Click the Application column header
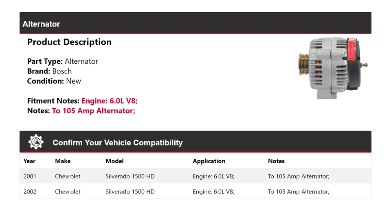The image size is (391, 211). click(x=209, y=161)
